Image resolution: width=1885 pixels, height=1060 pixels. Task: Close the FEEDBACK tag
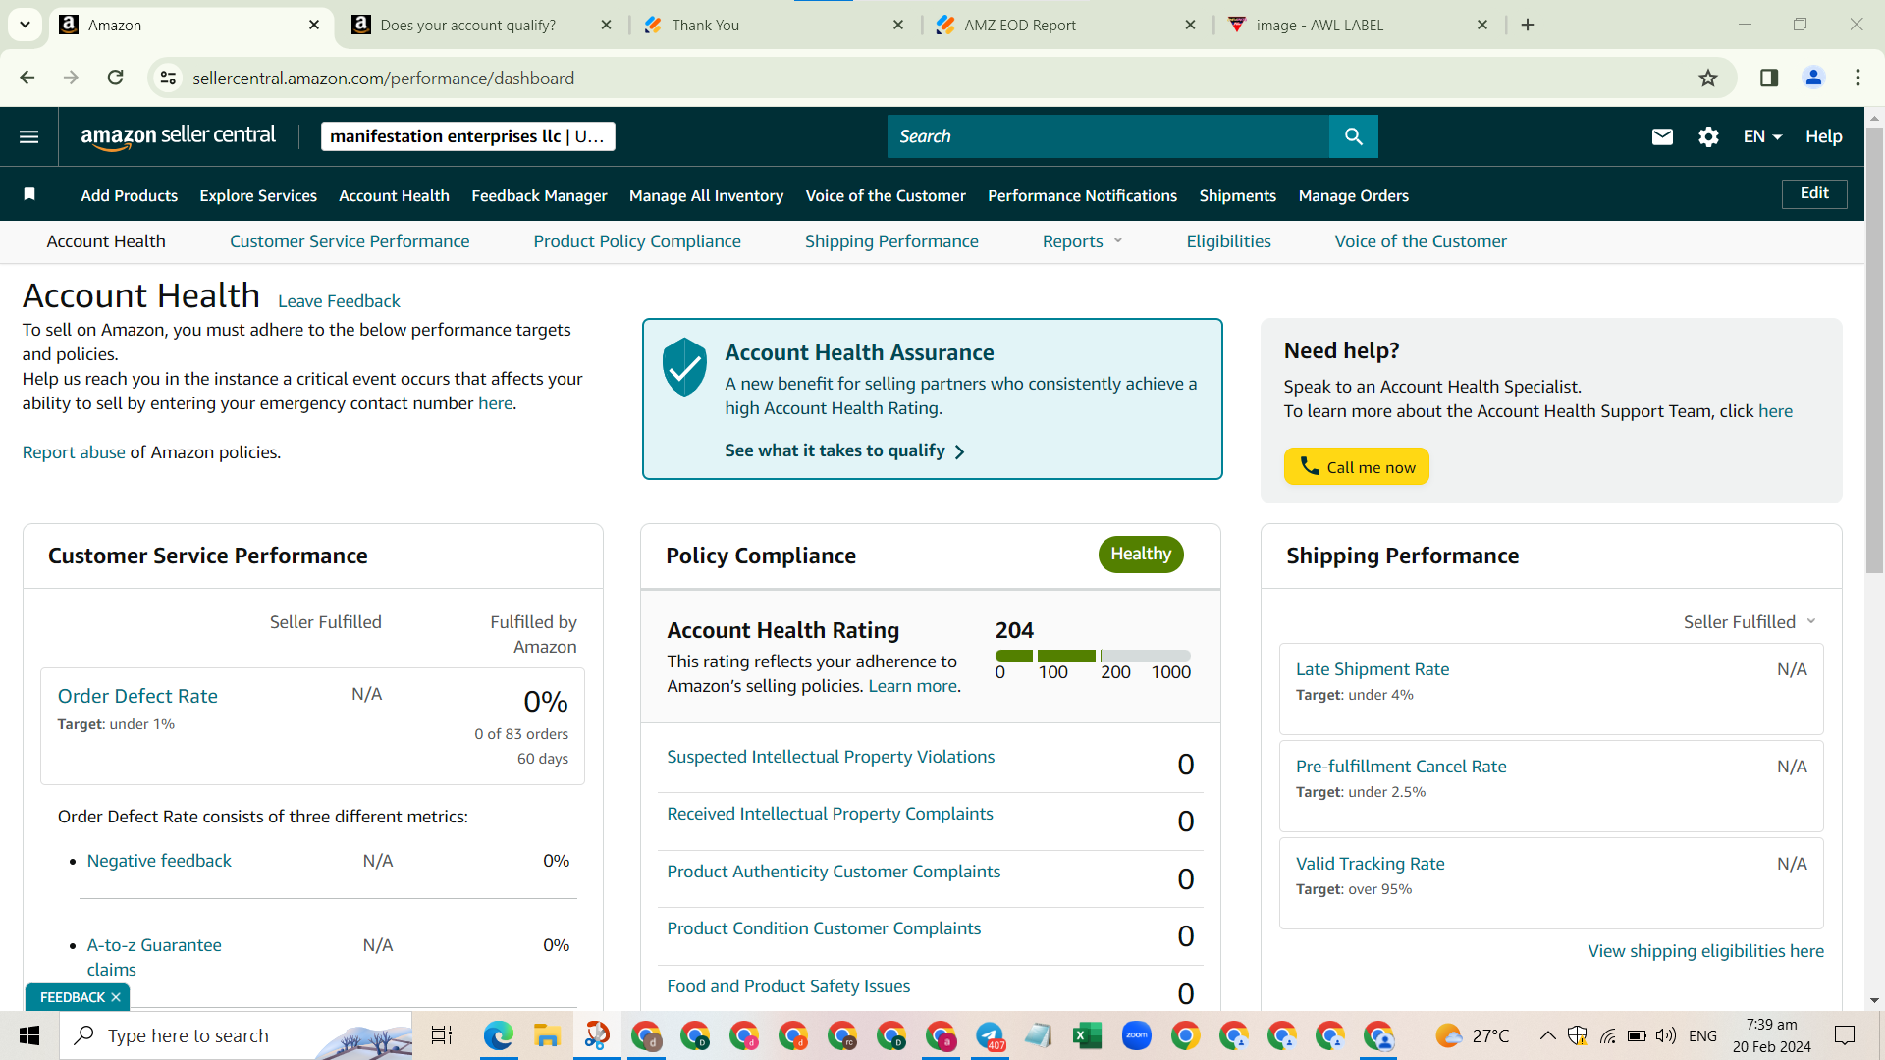116,997
